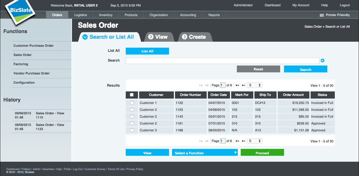Image resolution: width=359 pixels, height=176 pixels.
Task: Open the Inventory menu
Action: 106,15
